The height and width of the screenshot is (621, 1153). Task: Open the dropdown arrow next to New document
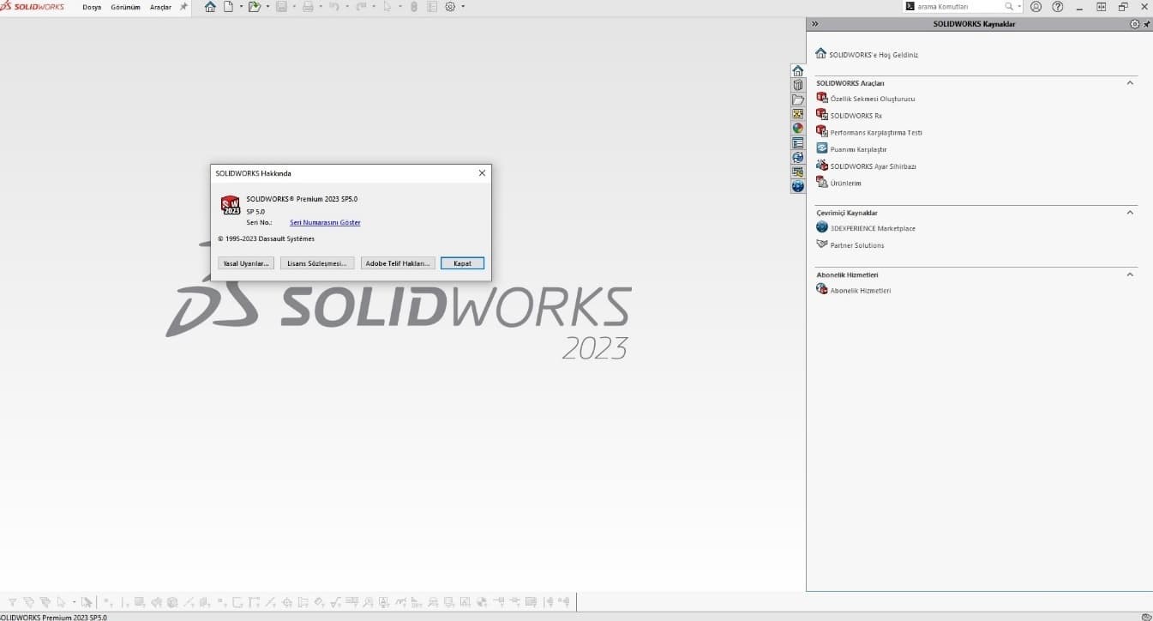pyautogui.click(x=241, y=6)
